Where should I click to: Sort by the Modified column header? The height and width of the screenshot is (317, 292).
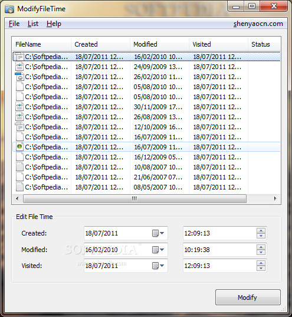point(159,44)
